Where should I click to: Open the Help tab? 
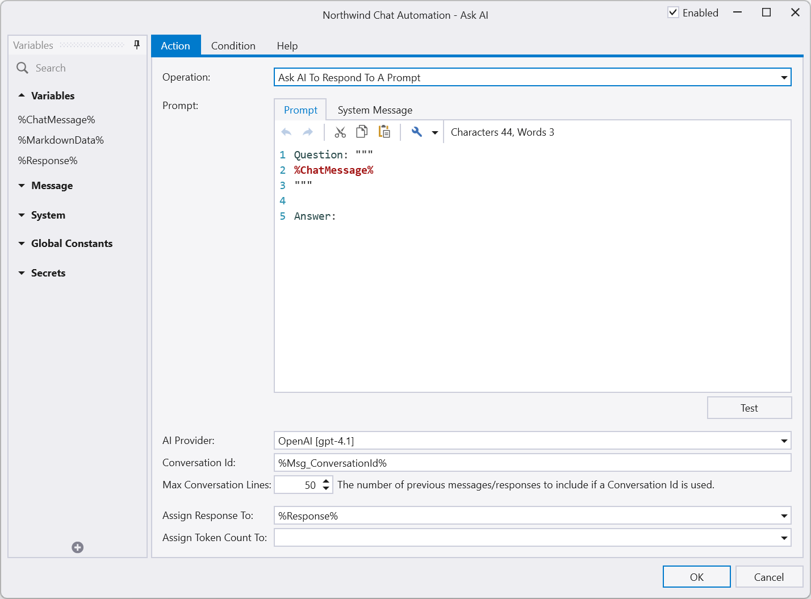coord(287,45)
